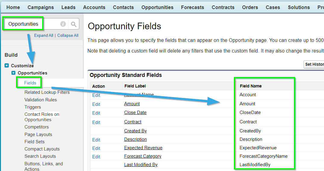
Task: Collapse the Opportunities subtree arrow
Action: [14, 73]
